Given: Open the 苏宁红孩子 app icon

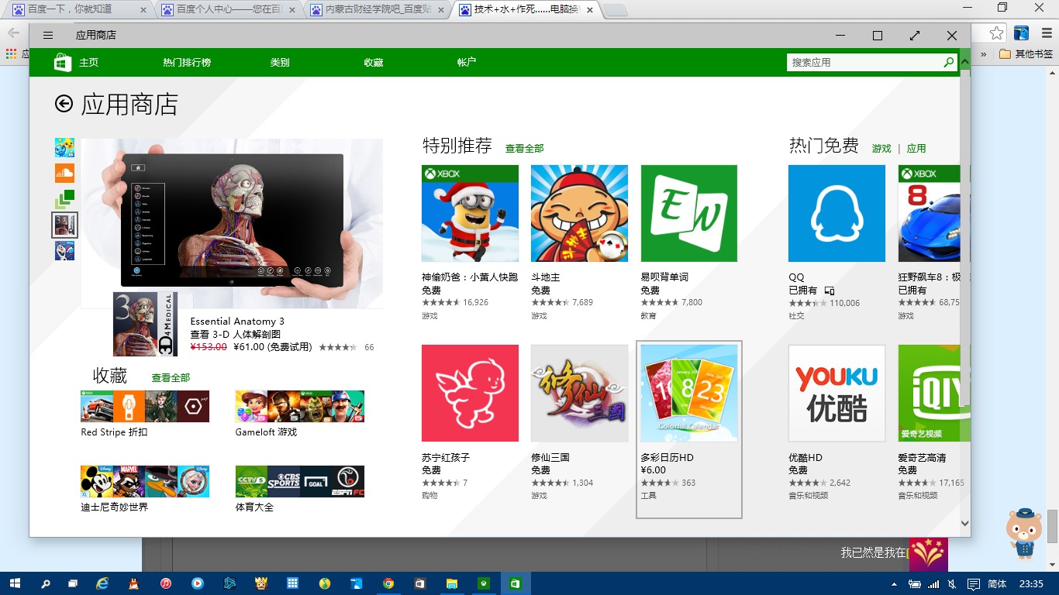Looking at the screenshot, I should [x=470, y=393].
